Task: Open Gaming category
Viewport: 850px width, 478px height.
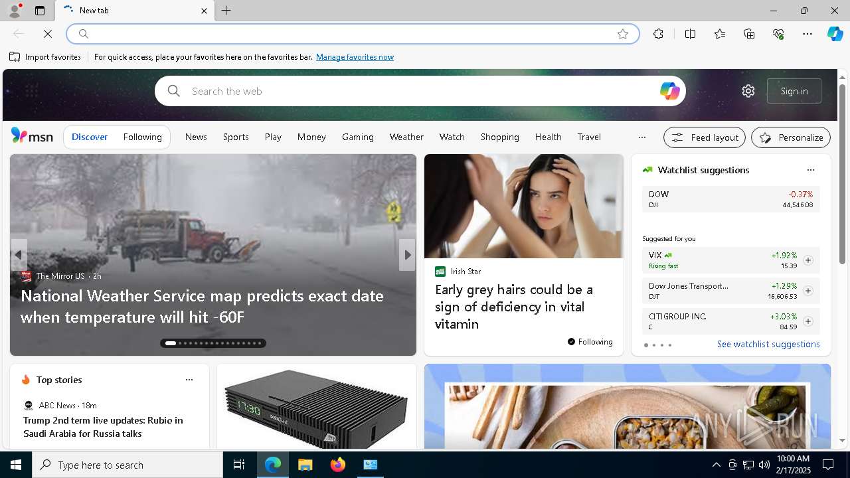Action: (358, 137)
